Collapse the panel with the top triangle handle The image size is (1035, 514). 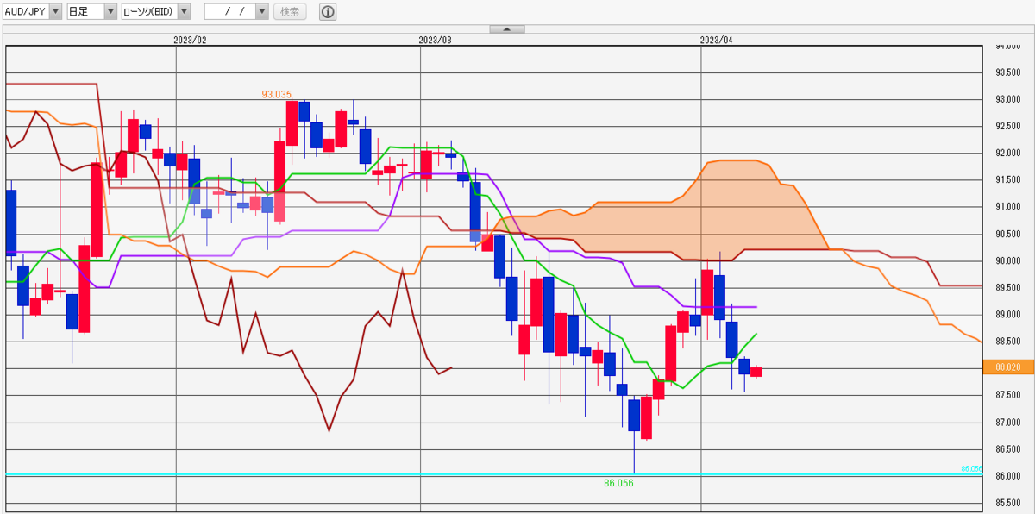coord(507,29)
